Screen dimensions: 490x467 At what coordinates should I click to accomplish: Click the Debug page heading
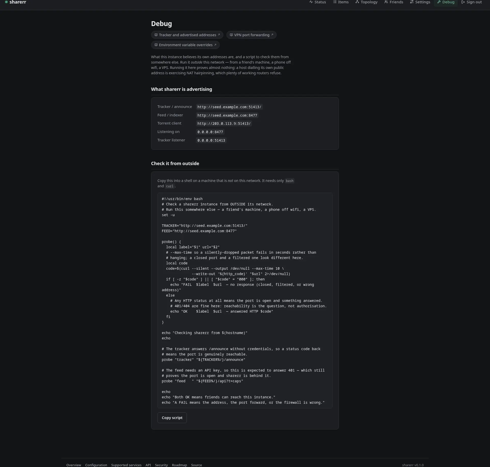click(162, 24)
